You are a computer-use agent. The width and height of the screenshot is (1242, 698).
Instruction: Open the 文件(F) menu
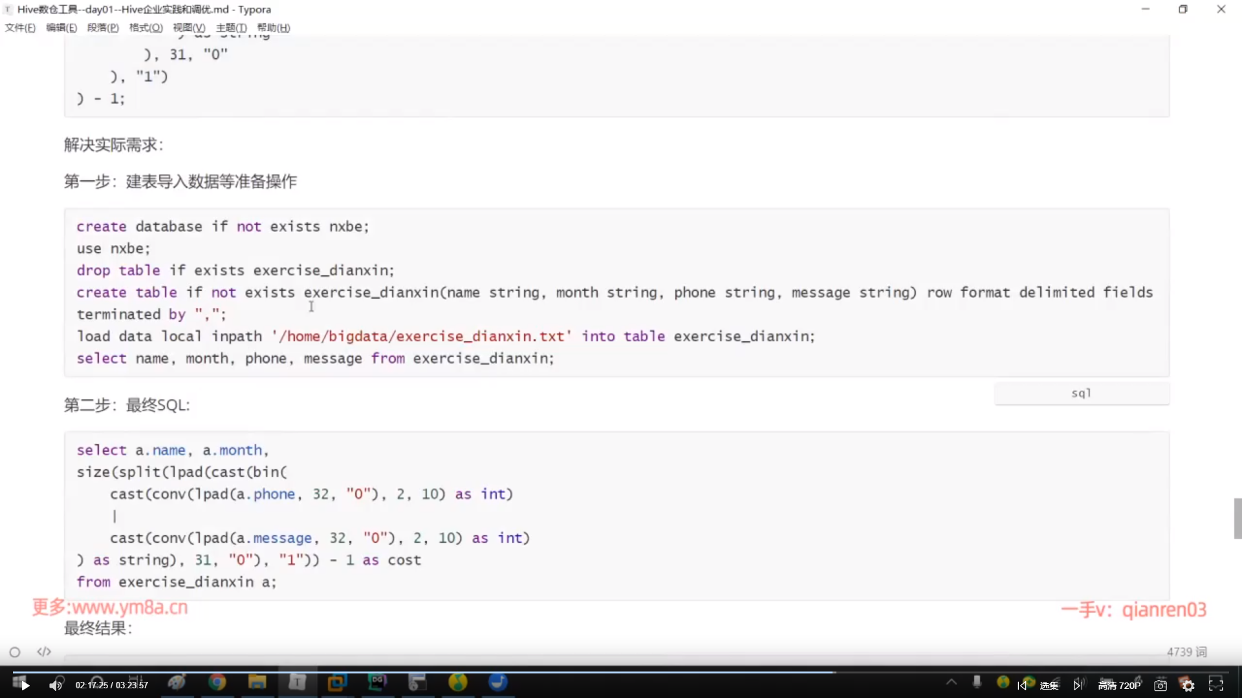pos(20,28)
